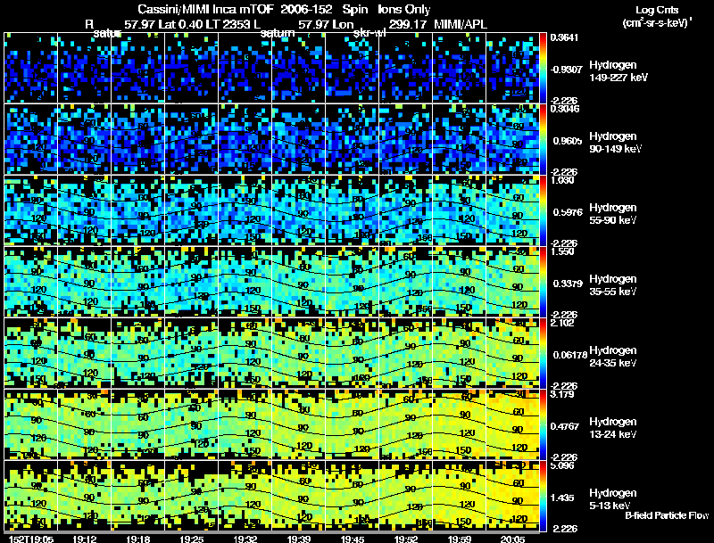
Task: Click the 19:32 time axis label
Action: tap(245, 539)
